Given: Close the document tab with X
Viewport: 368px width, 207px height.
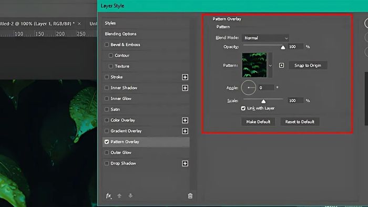Looking at the screenshot, I should coord(79,24).
